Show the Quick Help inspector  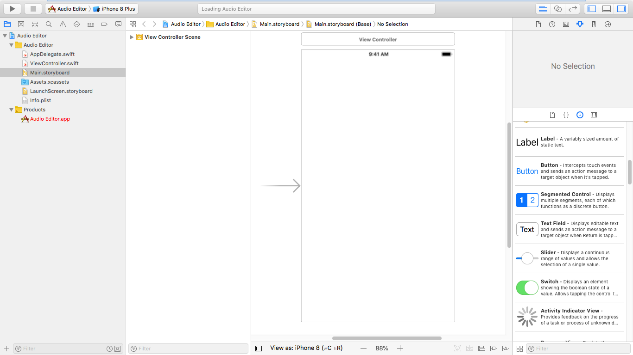coord(552,24)
